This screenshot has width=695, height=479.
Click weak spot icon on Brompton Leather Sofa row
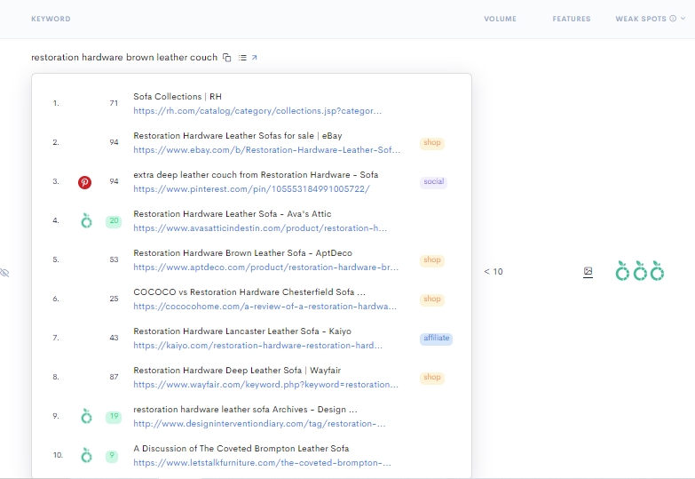[x=86, y=455]
